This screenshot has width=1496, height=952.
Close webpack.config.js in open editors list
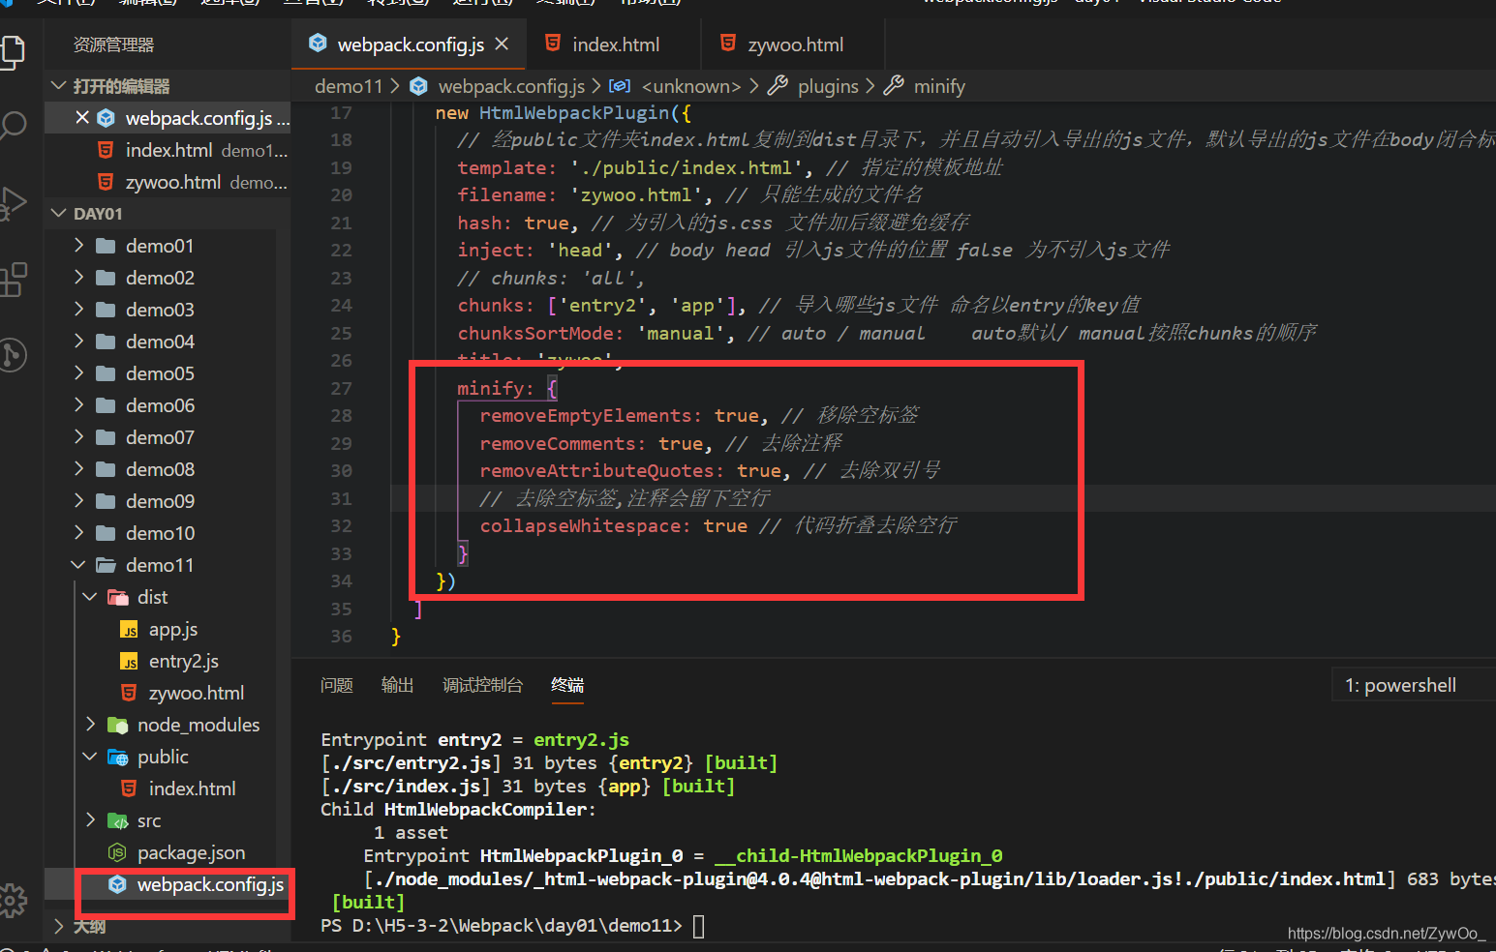tap(82, 118)
